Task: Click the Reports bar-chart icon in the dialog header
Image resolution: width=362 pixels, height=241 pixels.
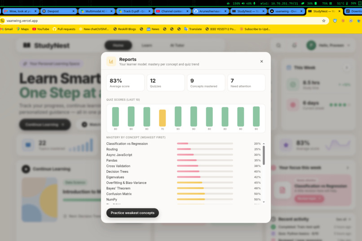Action: (111, 61)
